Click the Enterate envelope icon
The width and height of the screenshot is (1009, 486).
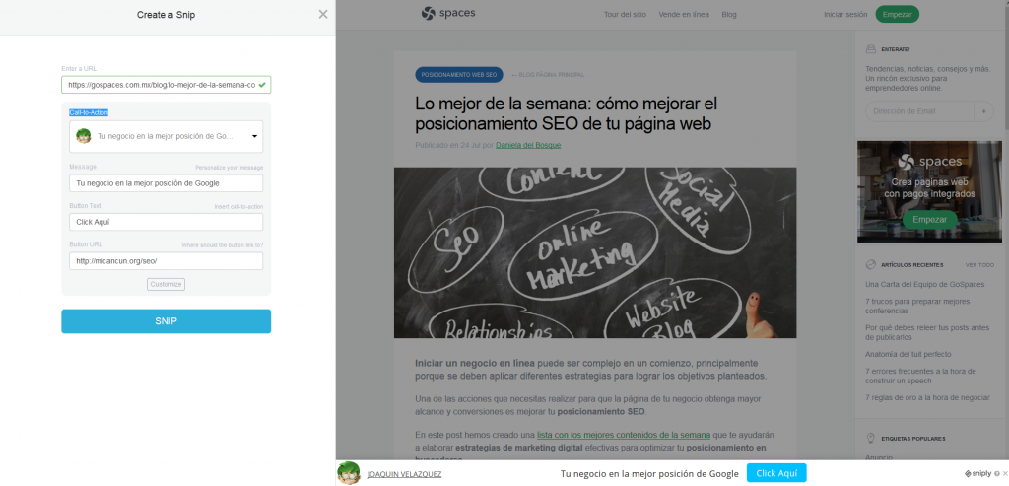871,49
